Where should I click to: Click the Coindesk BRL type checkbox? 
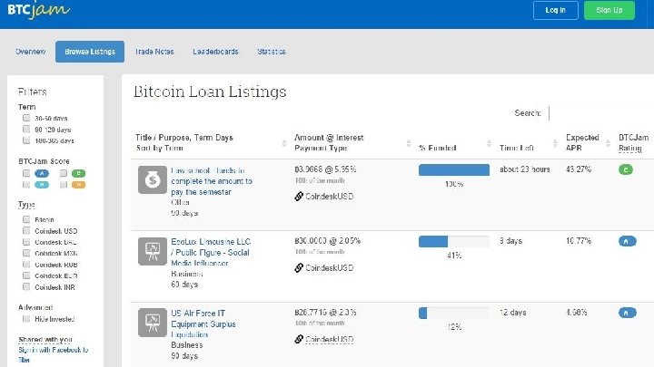coord(26,242)
